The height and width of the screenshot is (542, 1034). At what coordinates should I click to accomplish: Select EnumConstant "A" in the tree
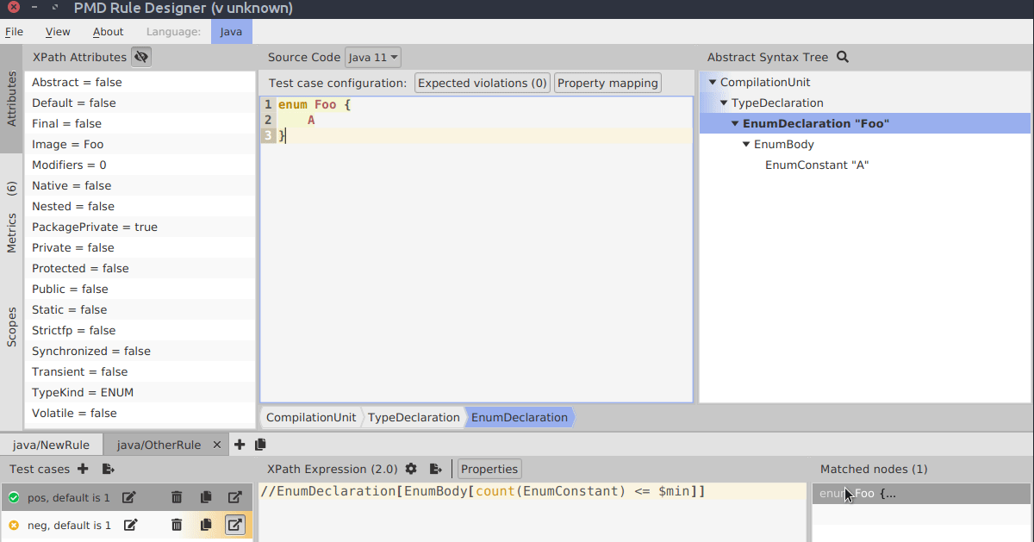816,165
